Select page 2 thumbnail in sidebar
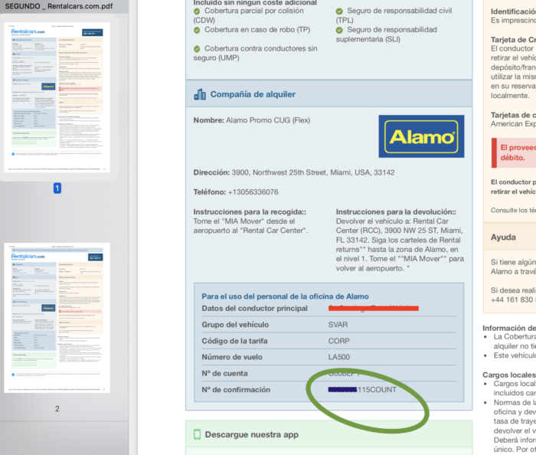This screenshot has width=536, height=455. (x=57, y=318)
